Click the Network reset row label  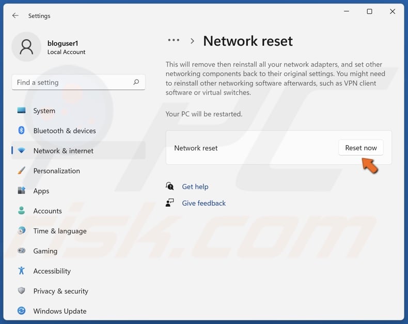[196, 148]
